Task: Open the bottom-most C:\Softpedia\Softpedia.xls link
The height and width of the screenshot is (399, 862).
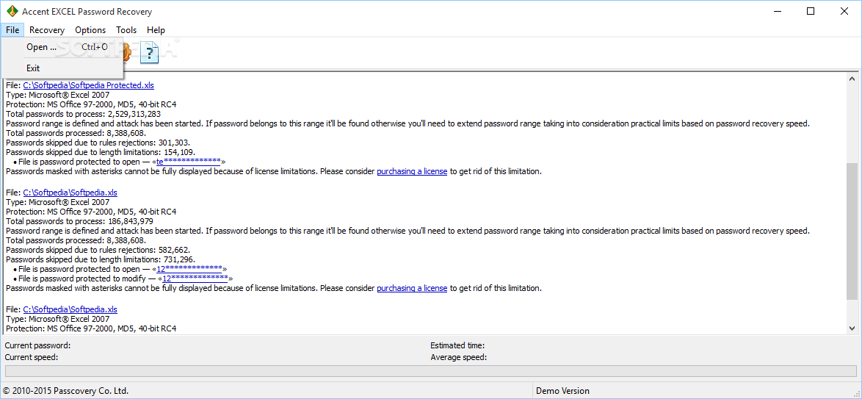Action: (x=70, y=309)
